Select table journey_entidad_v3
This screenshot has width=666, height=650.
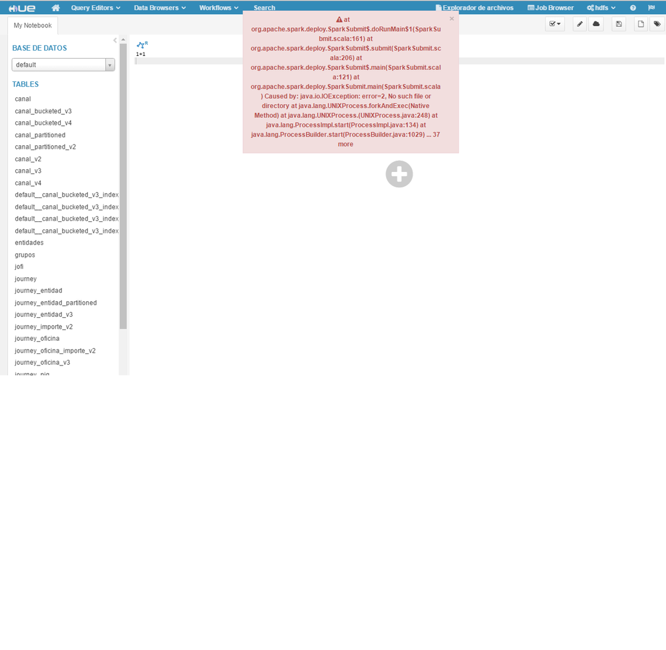pos(44,315)
